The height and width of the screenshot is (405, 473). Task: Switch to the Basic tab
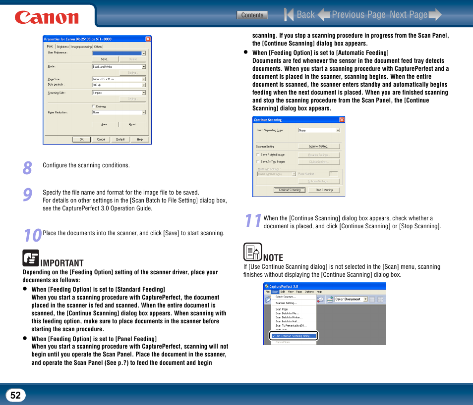[50, 47]
